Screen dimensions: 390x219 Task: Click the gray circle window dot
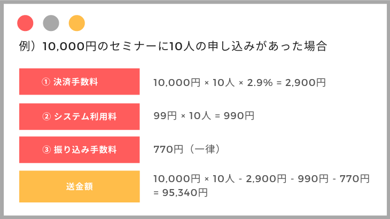coord(51,23)
